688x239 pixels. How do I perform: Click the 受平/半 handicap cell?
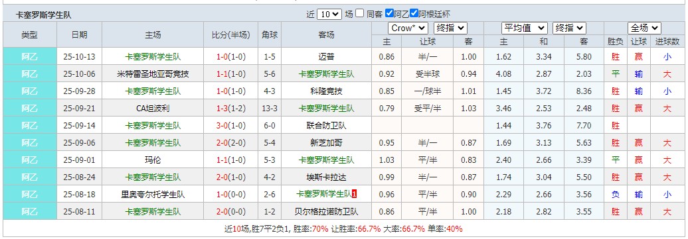(428, 108)
